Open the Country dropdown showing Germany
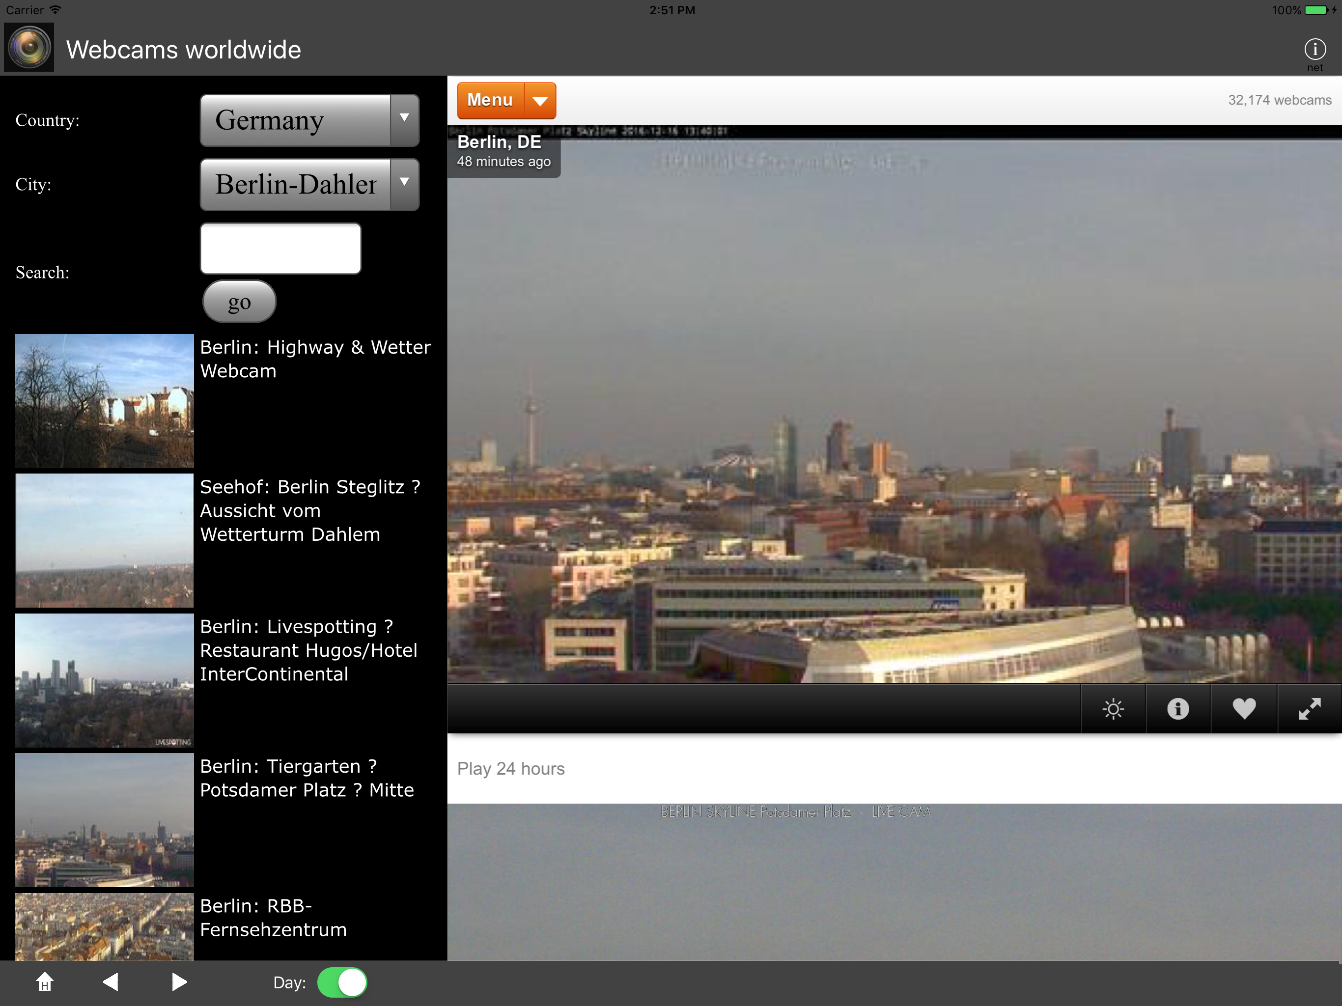Image resolution: width=1342 pixels, height=1006 pixels. click(309, 120)
